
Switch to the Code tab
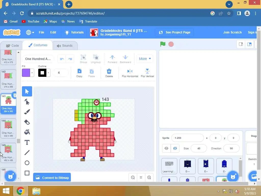[12, 46]
